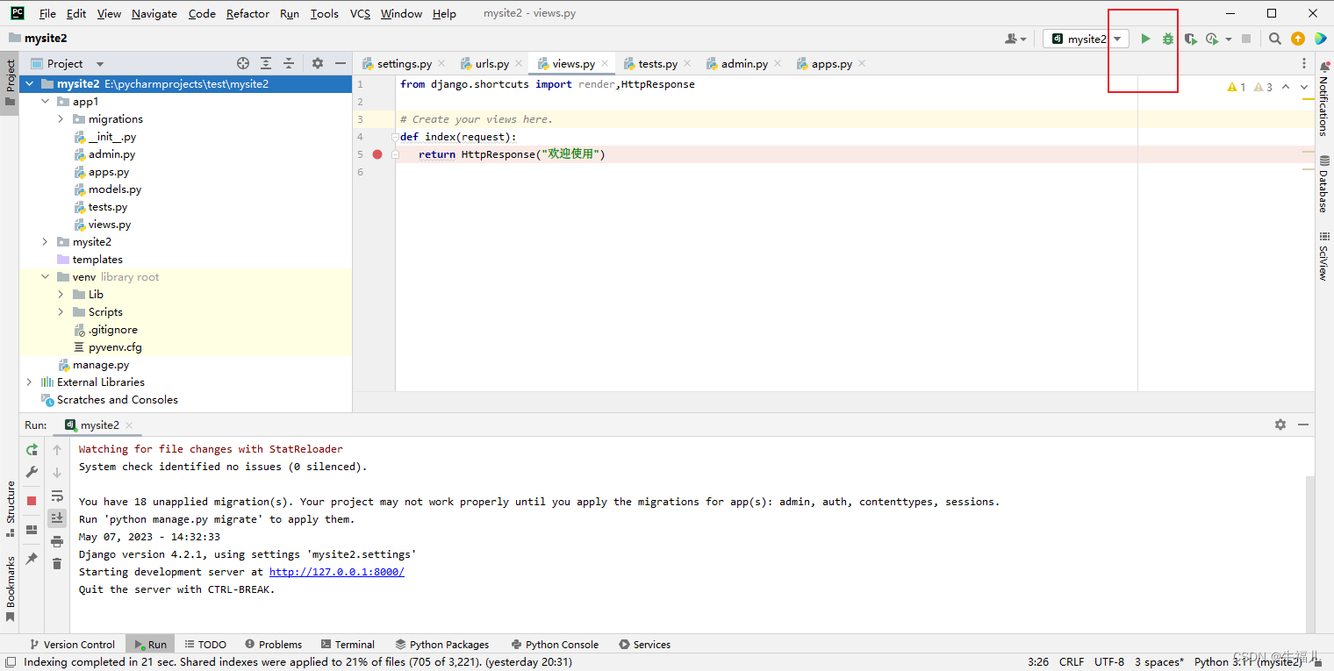Open the Python Packages tool window

[x=441, y=644]
